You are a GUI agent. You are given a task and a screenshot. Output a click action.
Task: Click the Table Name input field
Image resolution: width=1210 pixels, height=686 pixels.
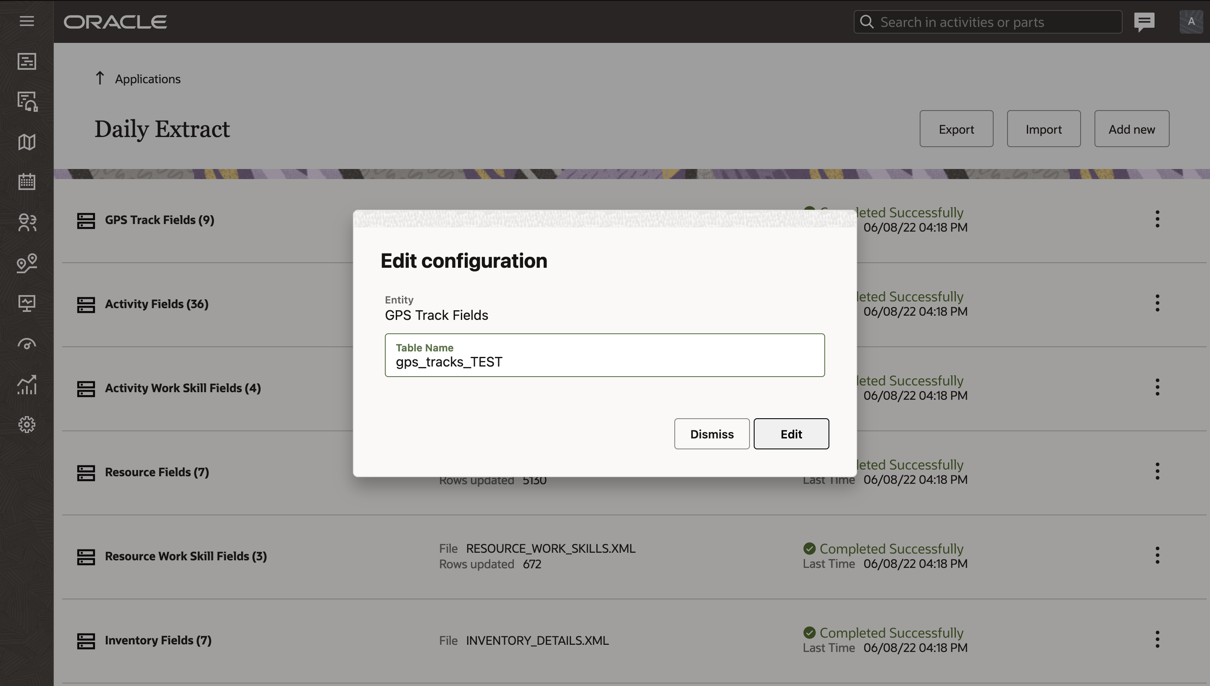pyautogui.click(x=605, y=361)
